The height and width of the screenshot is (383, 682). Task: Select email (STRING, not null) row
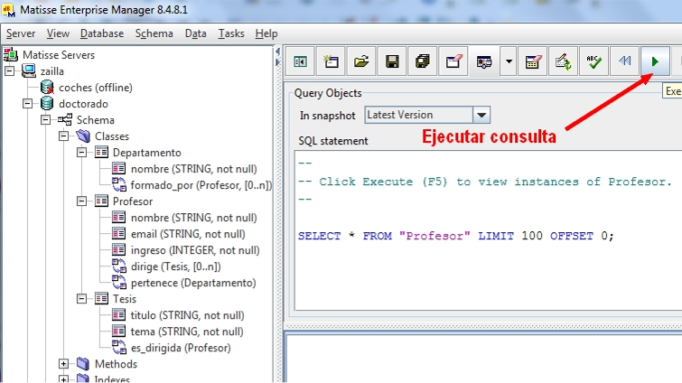pos(188,234)
